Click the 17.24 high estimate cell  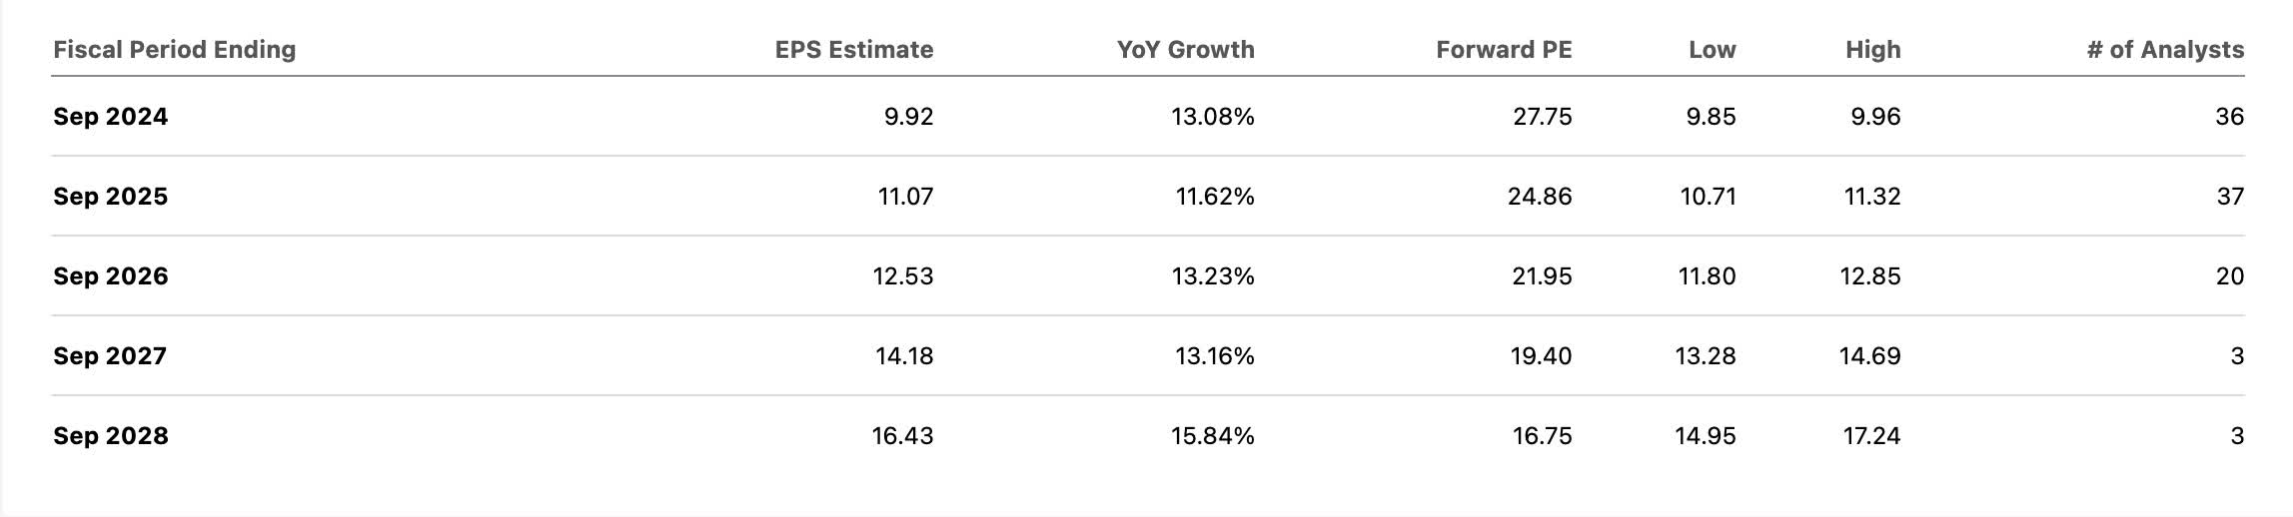point(1871,436)
